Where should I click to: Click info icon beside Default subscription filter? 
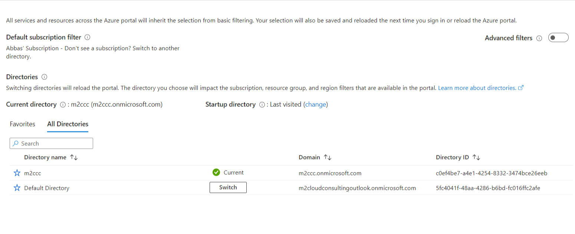coord(88,37)
